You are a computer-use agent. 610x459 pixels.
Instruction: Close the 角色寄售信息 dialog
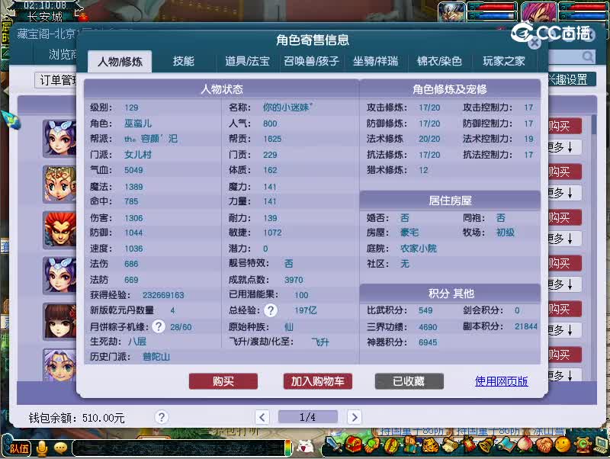[x=535, y=43]
